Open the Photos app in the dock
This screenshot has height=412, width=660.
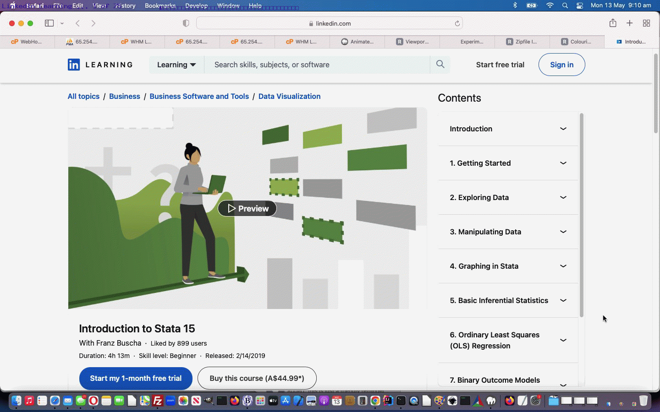point(183,401)
